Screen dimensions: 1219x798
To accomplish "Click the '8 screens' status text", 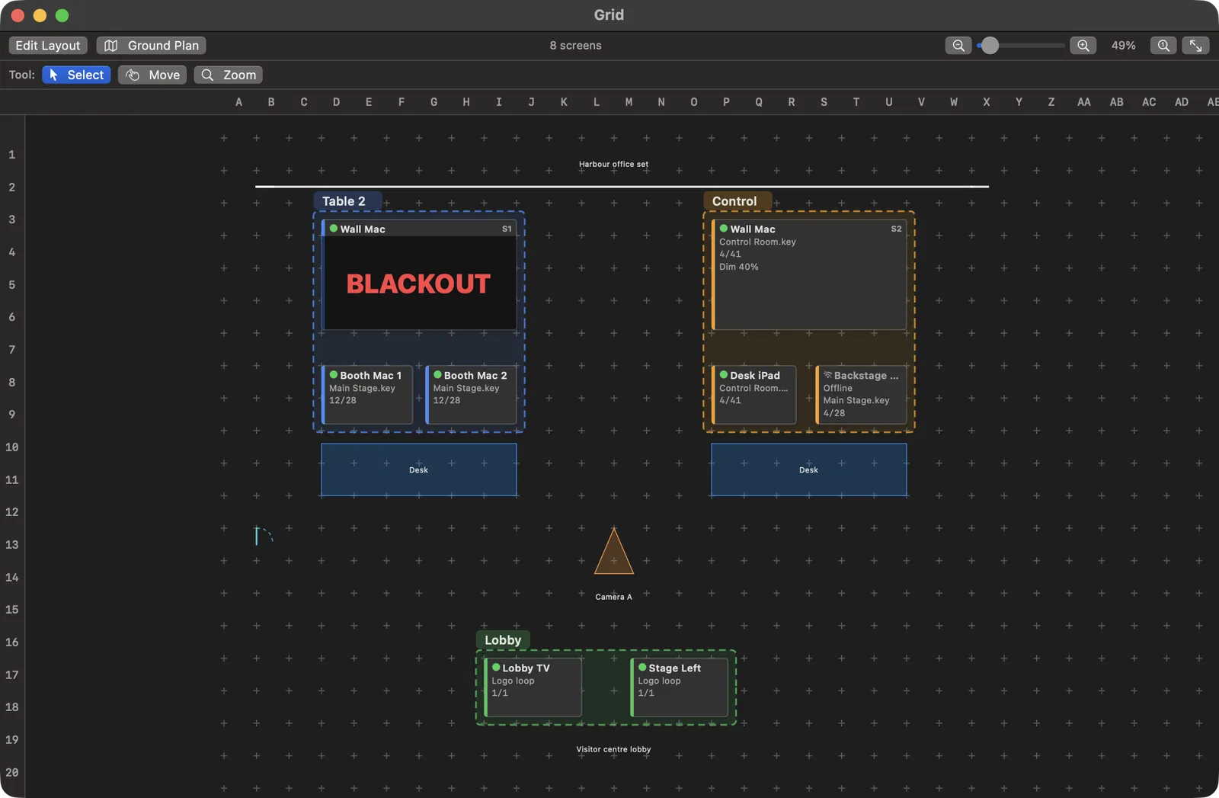I will (575, 46).
